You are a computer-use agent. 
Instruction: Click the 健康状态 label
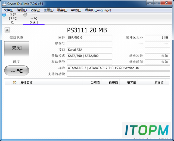pos(16,38)
